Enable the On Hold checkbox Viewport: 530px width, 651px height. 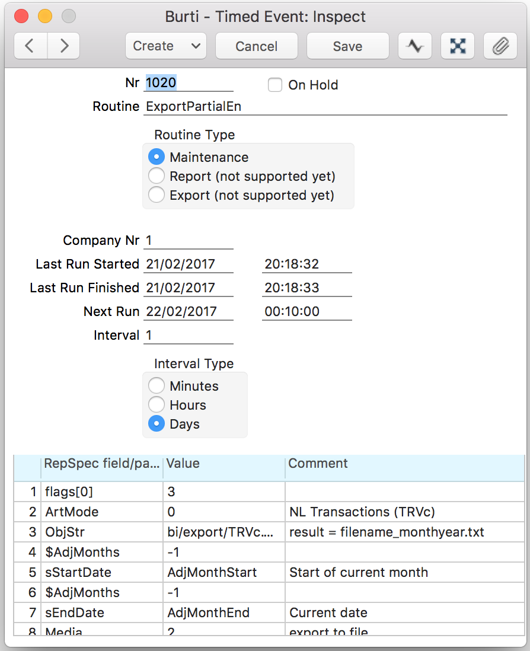coord(275,85)
